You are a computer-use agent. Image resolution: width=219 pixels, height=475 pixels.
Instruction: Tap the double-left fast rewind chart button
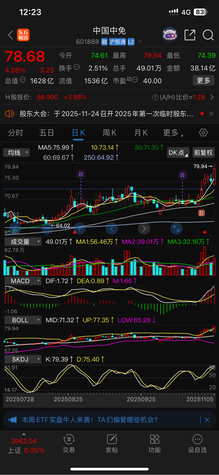tap(15, 229)
